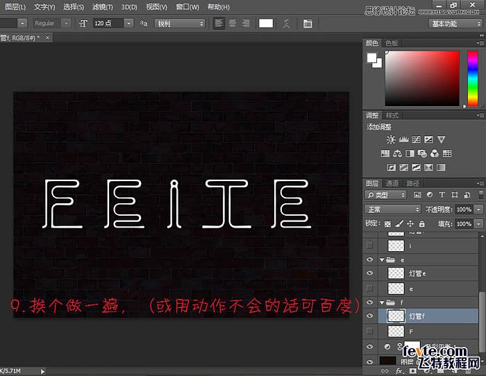
Task: Lock all padlock icon
Action: pos(422,223)
